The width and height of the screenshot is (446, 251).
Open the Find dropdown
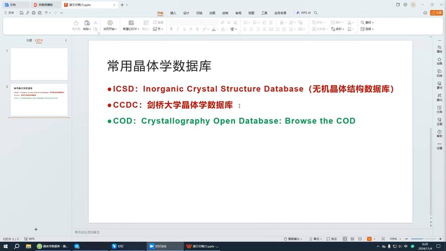[x=367, y=23]
